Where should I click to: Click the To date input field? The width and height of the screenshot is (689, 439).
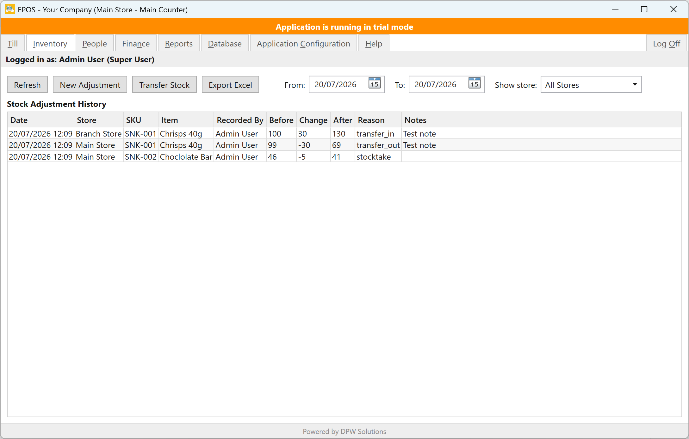(438, 84)
